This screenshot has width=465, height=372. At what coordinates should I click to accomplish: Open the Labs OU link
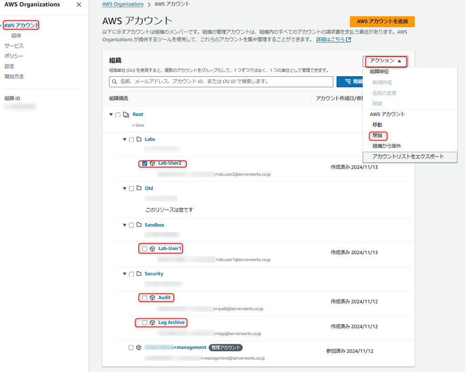[150, 139]
